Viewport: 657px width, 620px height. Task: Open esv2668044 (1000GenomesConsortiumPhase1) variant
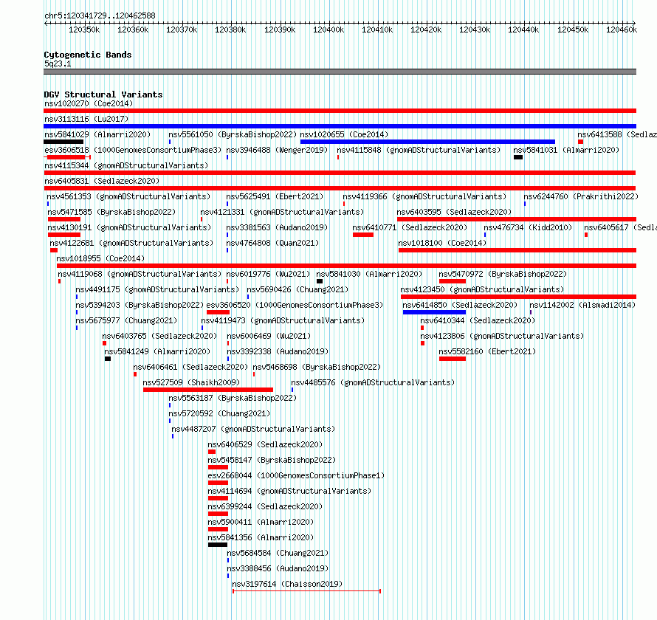coord(296,475)
